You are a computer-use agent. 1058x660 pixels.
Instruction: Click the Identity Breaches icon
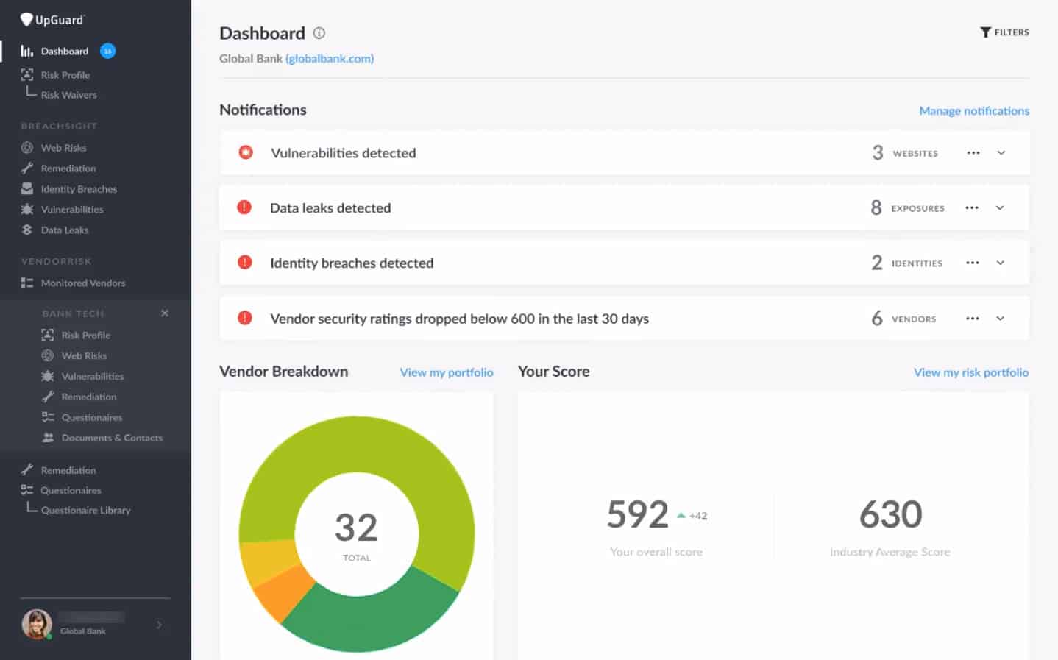coord(27,188)
